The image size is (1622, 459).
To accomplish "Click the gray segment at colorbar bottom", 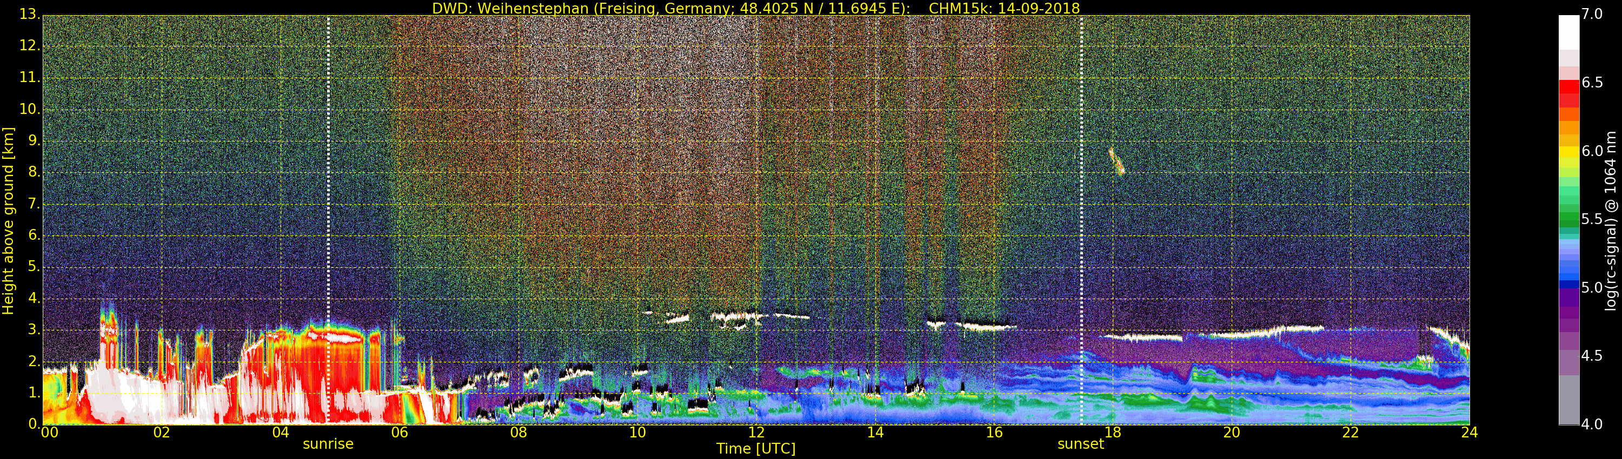I will pos(1569,401).
